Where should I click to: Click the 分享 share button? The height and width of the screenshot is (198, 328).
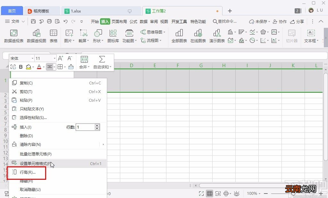click(297, 21)
